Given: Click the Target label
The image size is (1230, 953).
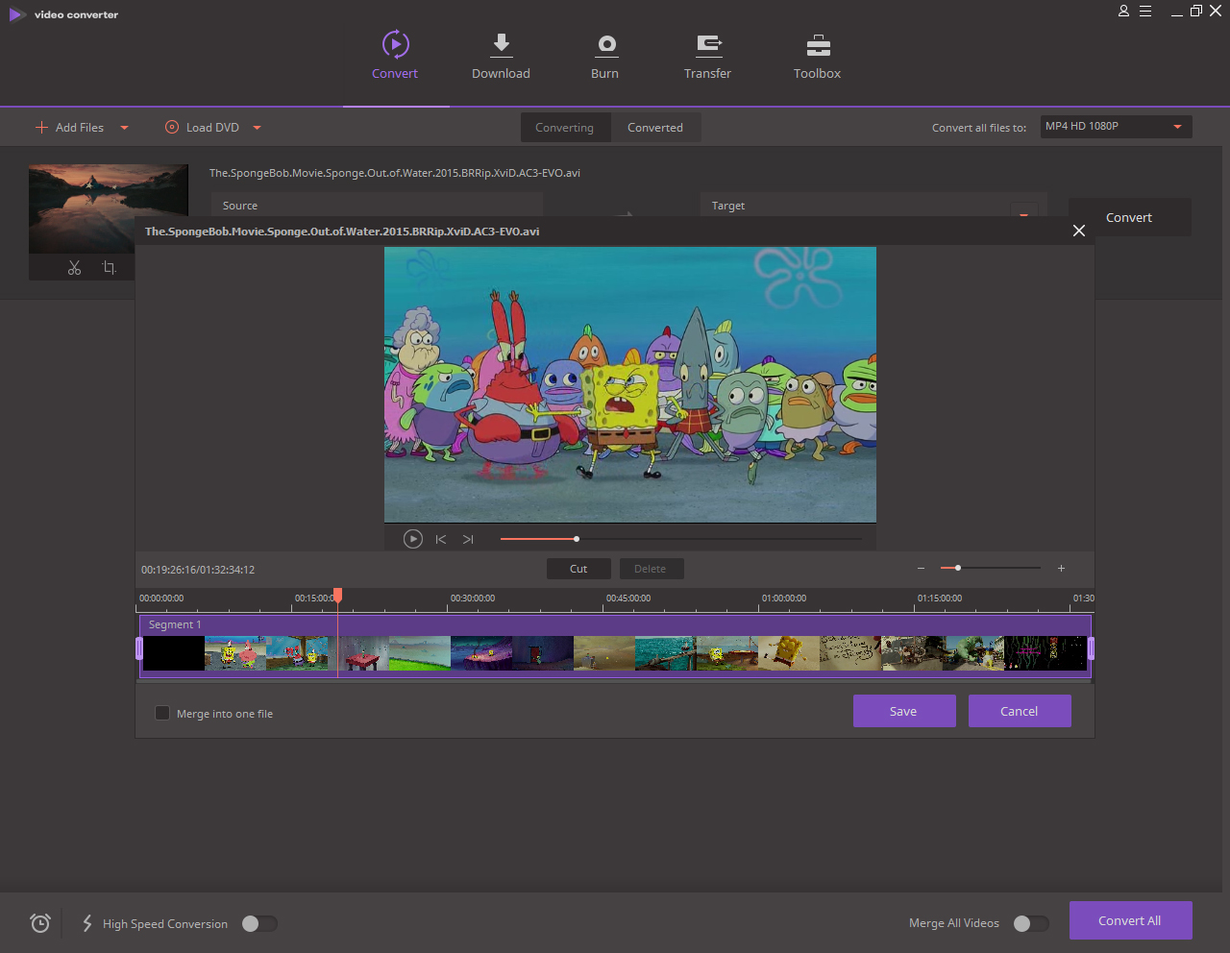Looking at the screenshot, I should (x=728, y=206).
